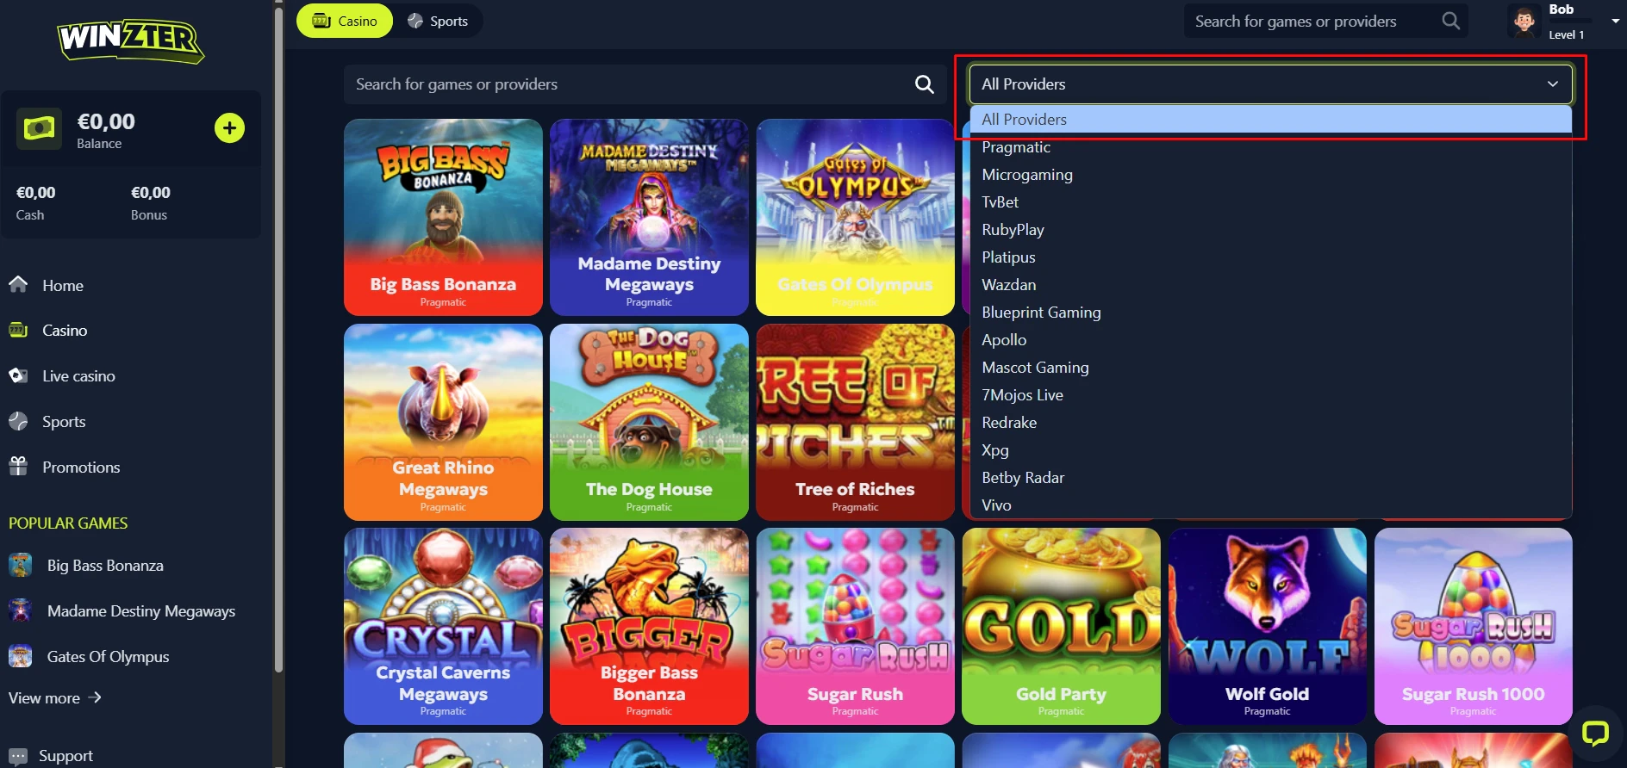Viewport: 1627px width, 768px height.
Task: Open Wolf Gold game tile
Action: tap(1267, 626)
